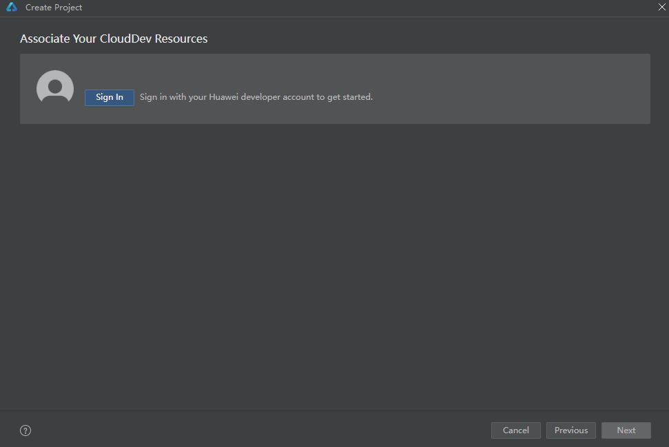669x447 pixels.
Task: Click the empty title bar area
Action: (x=344, y=8)
